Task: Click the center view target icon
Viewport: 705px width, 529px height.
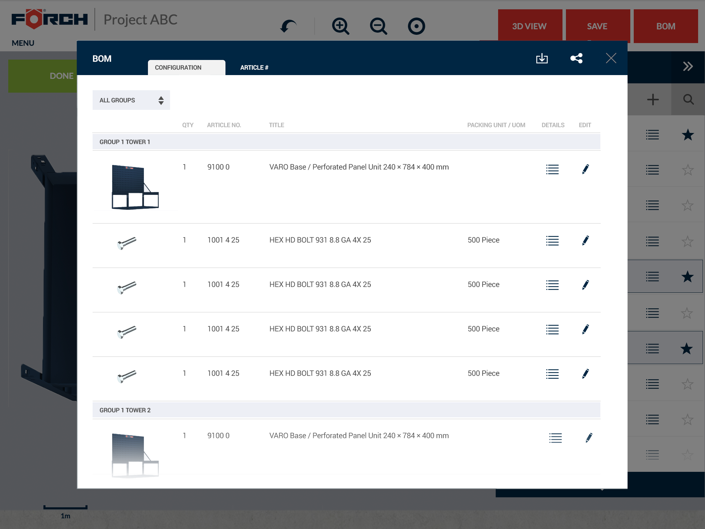Action: coord(416,26)
